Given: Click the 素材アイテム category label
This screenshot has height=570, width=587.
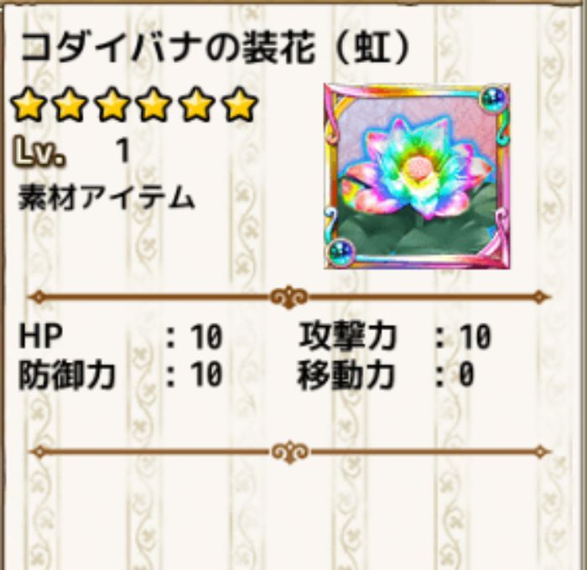Looking at the screenshot, I should 106,197.
